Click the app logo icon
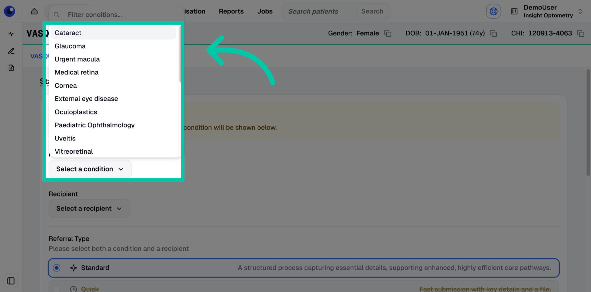 pos(10,11)
